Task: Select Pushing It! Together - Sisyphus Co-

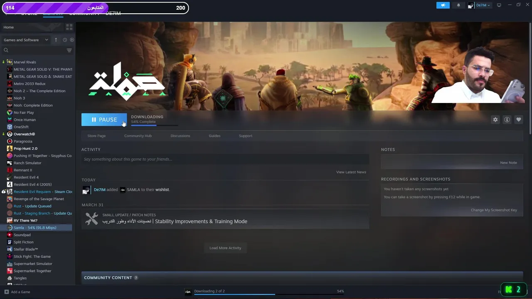Action: point(42,156)
